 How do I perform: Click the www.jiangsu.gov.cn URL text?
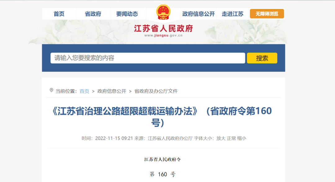point(163,35)
